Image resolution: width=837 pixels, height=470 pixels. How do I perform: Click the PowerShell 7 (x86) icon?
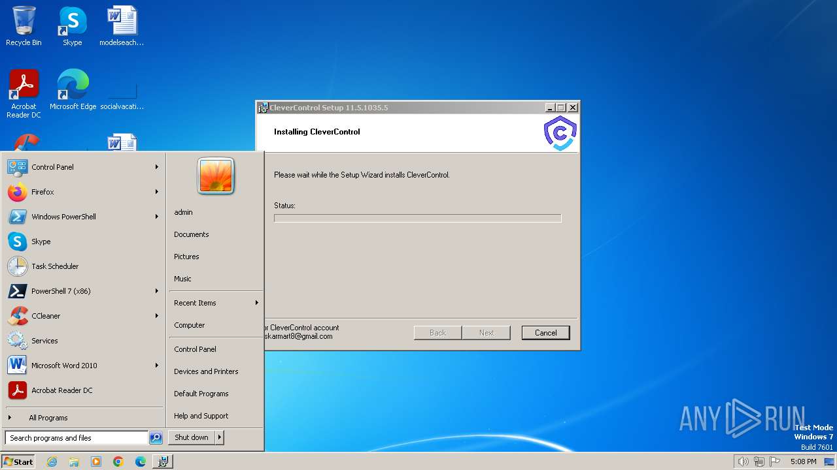pos(17,291)
